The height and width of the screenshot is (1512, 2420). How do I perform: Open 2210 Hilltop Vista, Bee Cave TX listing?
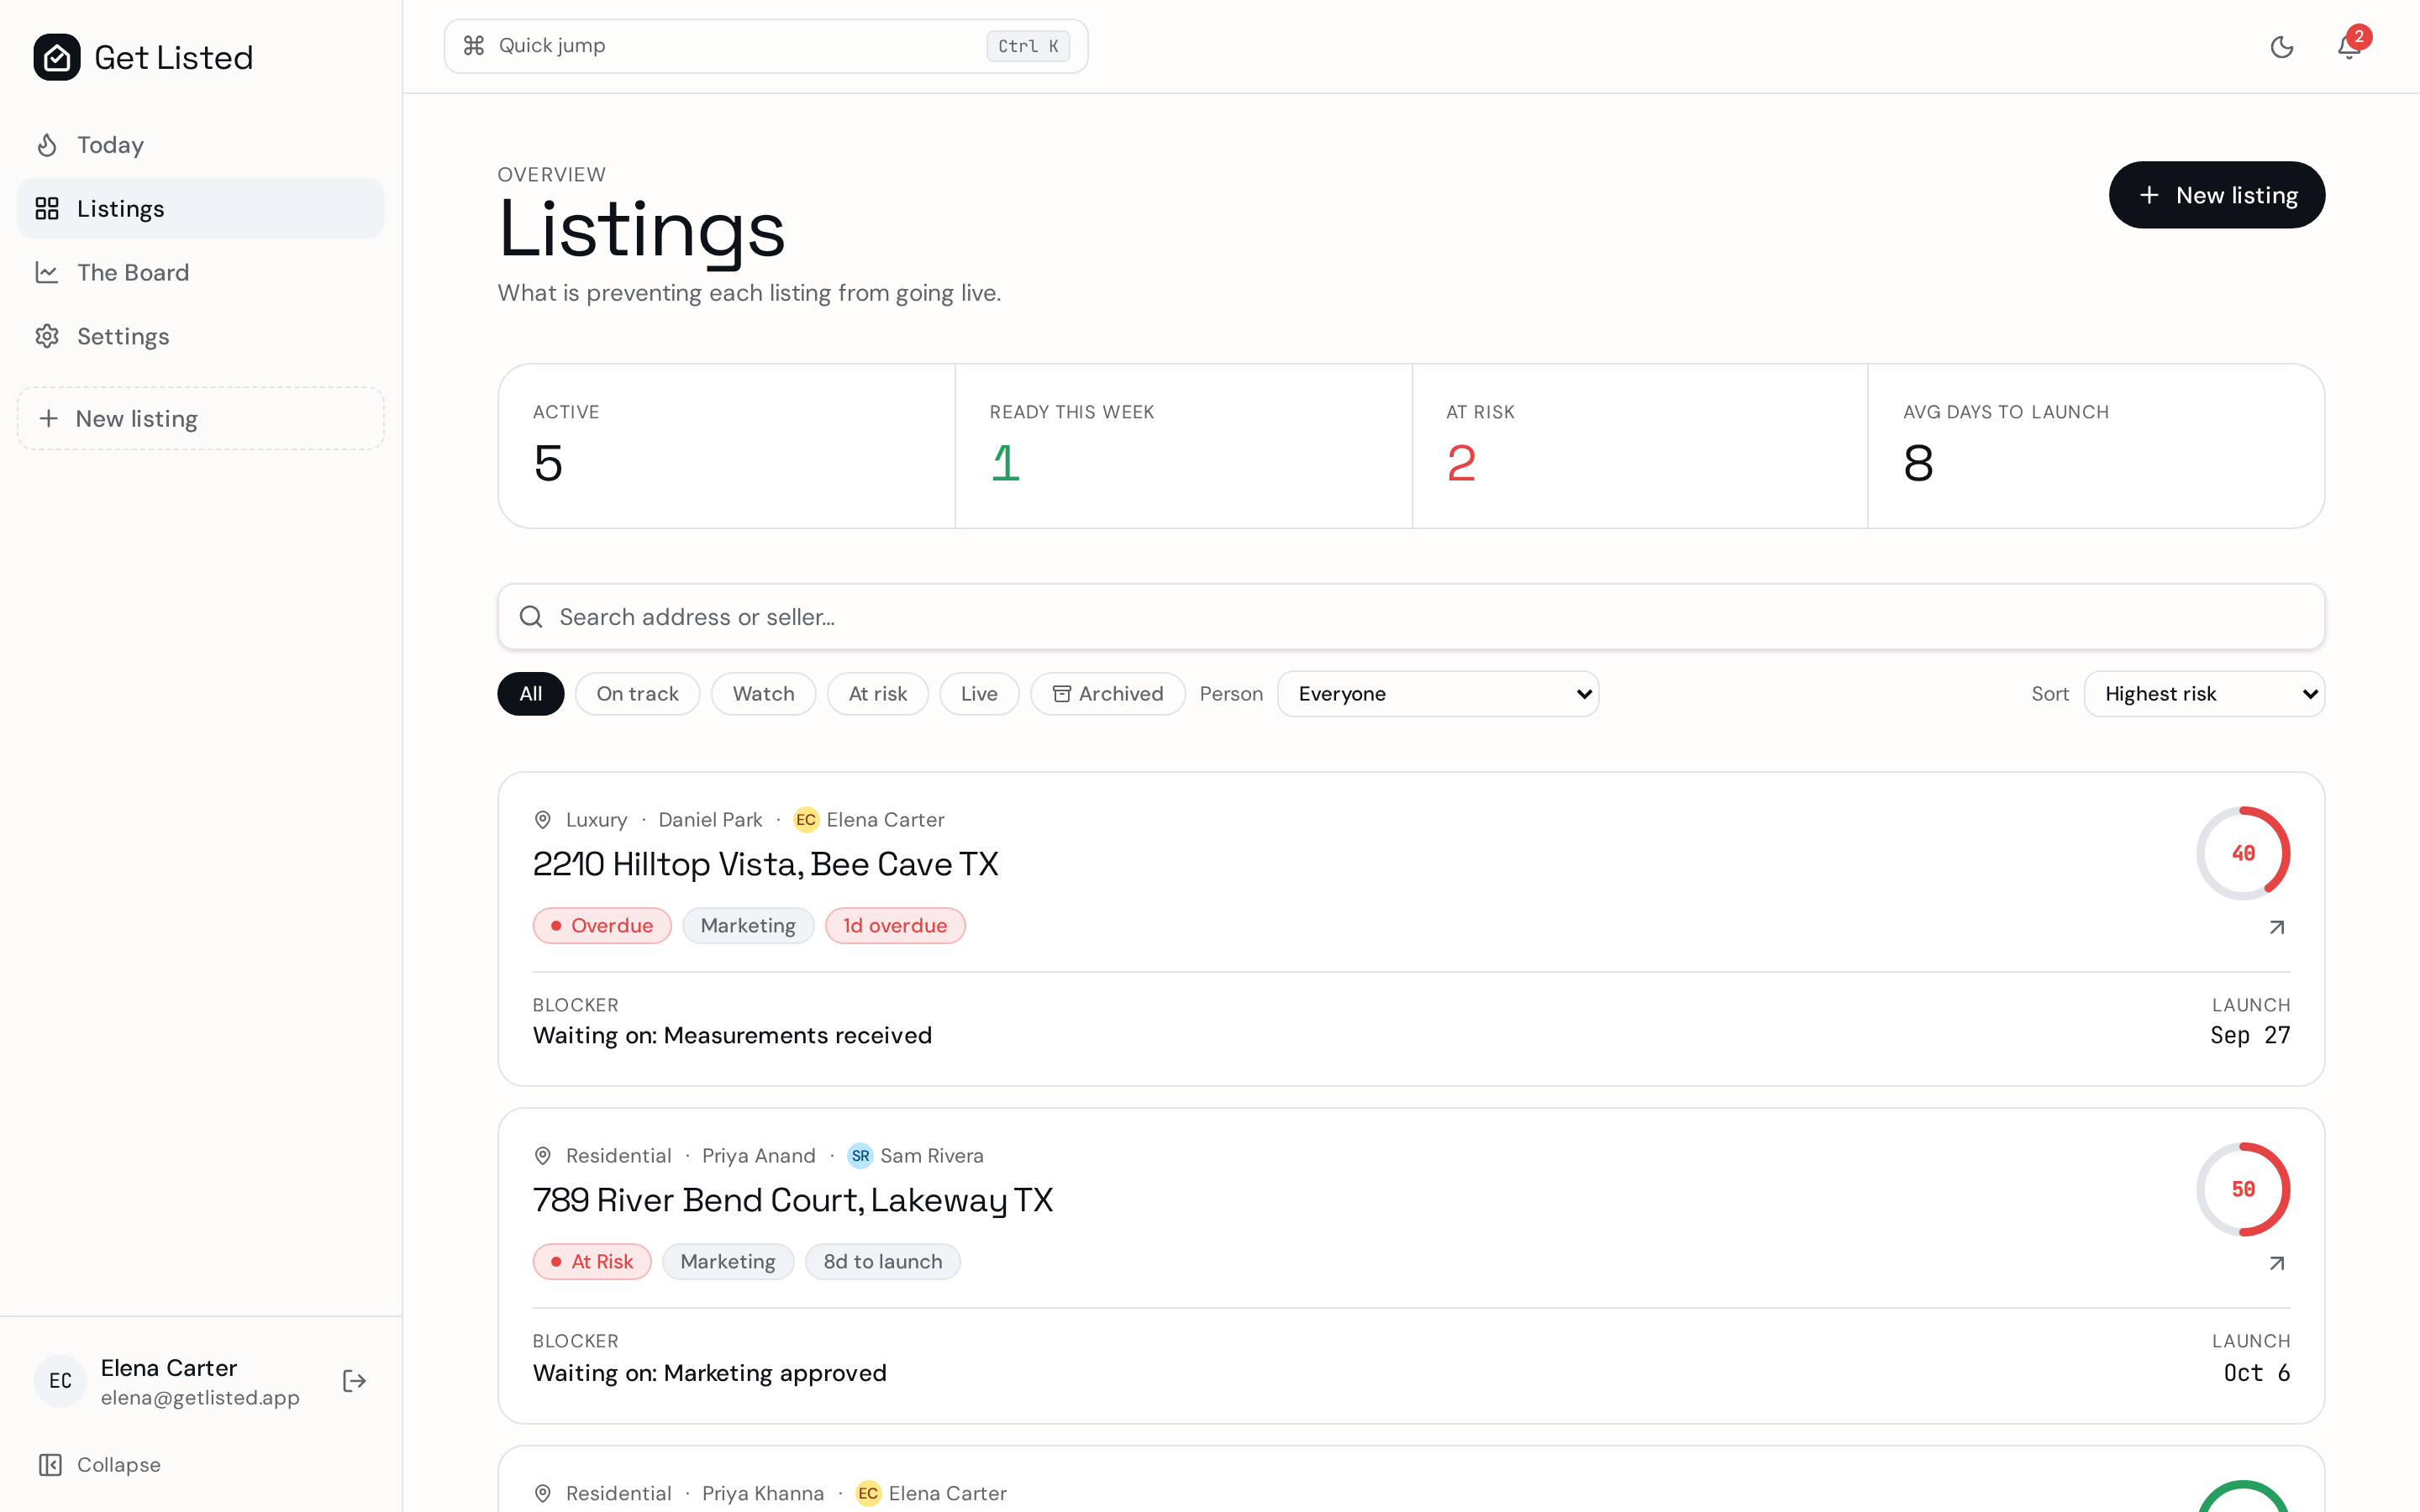pyautogui.click(x=765, y=864)
